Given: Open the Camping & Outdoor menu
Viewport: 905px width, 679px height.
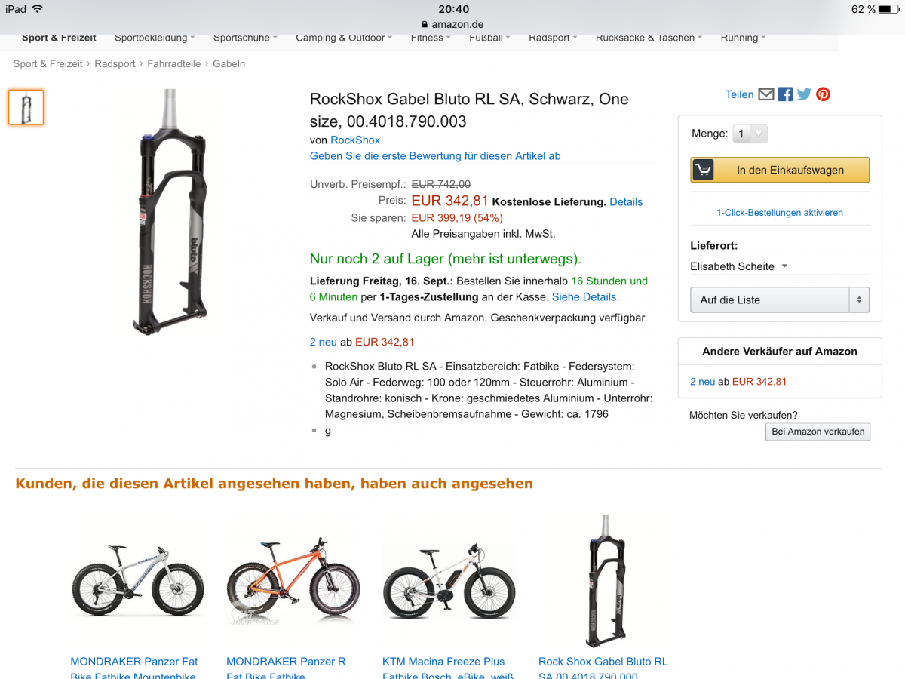Looking at the screenshot, I should [x=344, y=38].
